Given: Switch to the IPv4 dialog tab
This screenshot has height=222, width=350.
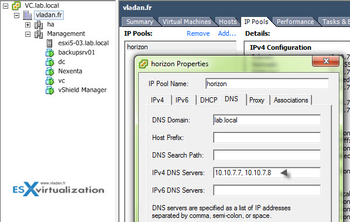Looking at the screenshot, I should click(157, 100).
